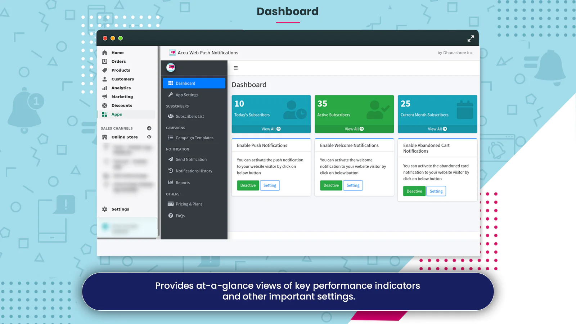Click the Send Notification paper plane icon
The image size is (576, 324).
click(x=171, y=159)
